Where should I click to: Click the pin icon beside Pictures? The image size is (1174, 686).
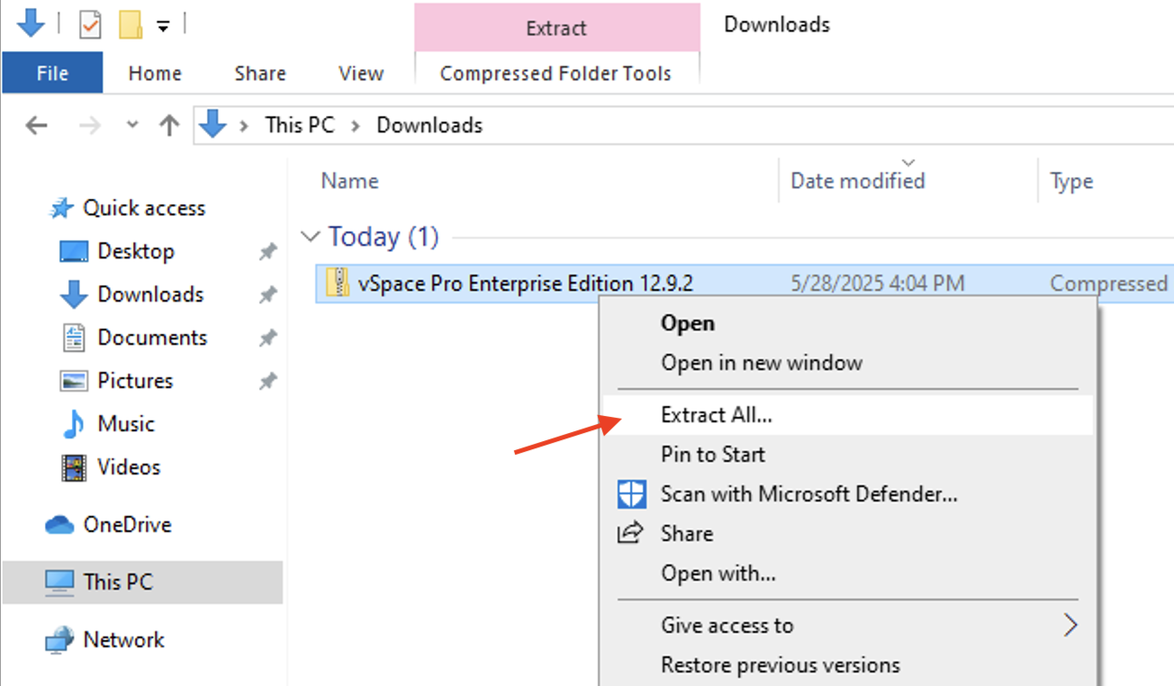click(267, 382)
